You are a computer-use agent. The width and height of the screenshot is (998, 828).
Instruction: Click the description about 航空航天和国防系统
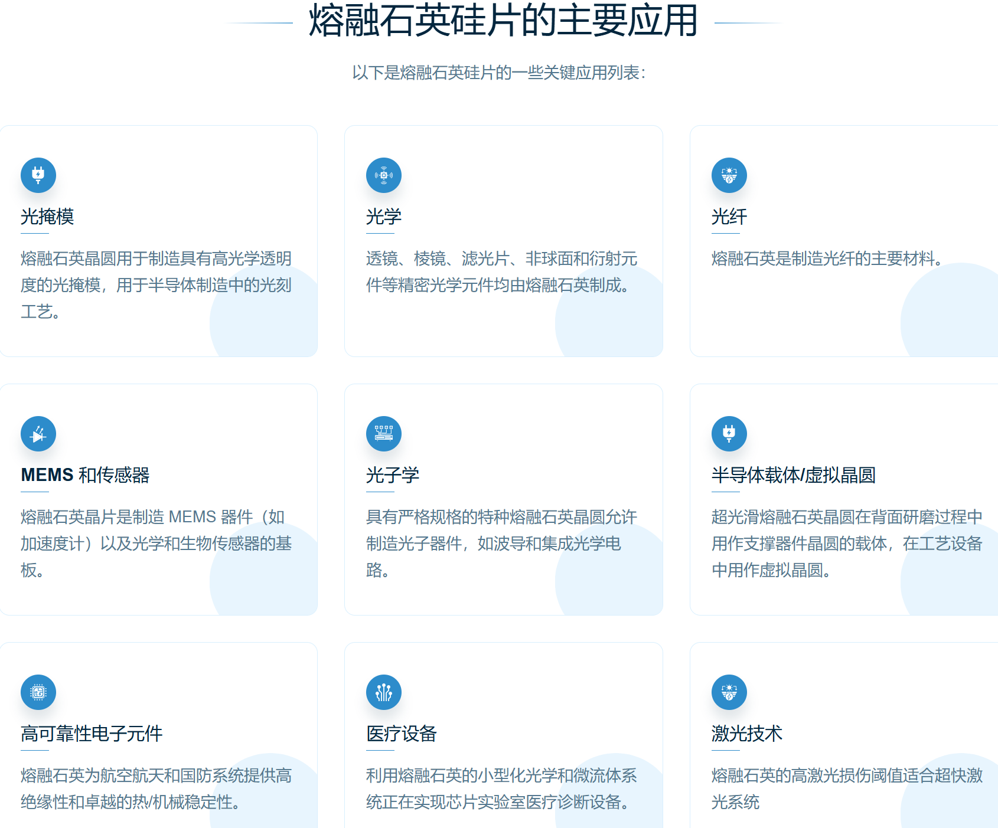tap(156, 788)
